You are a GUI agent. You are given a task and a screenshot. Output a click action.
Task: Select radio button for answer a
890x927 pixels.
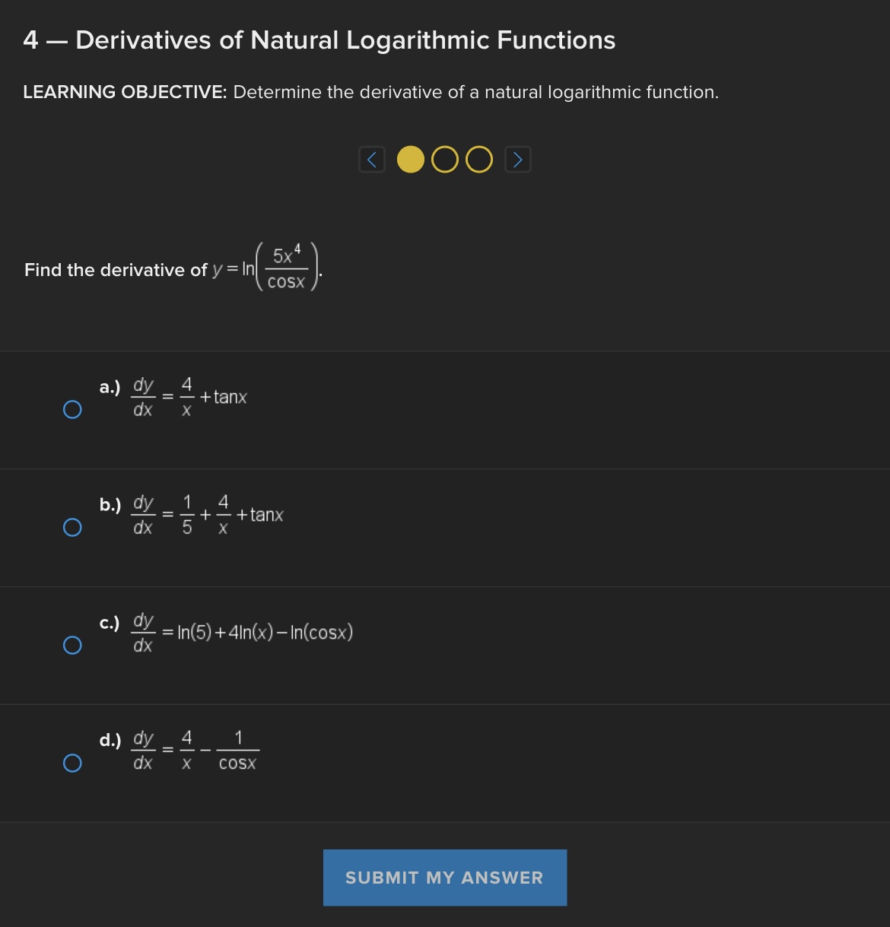click(x=72, y=409)
